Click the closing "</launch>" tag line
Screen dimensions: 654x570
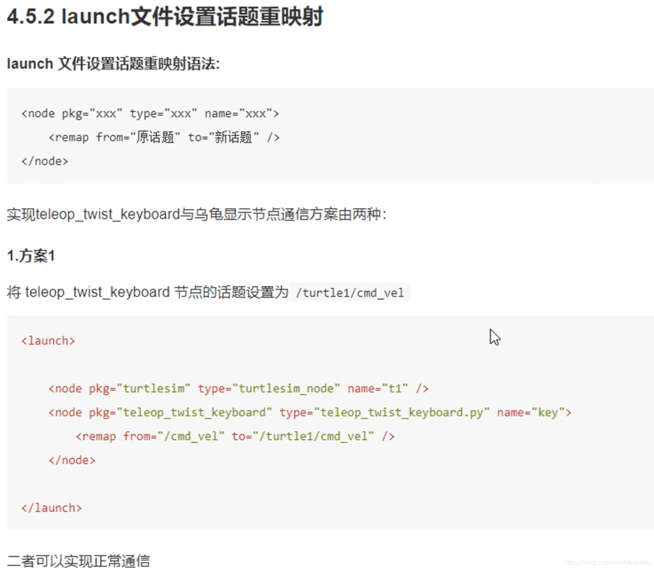[x=52, y=508]
